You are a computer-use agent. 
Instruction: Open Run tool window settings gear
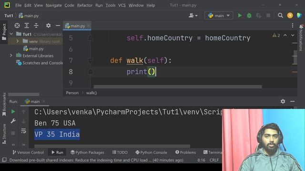pos(283,101)
